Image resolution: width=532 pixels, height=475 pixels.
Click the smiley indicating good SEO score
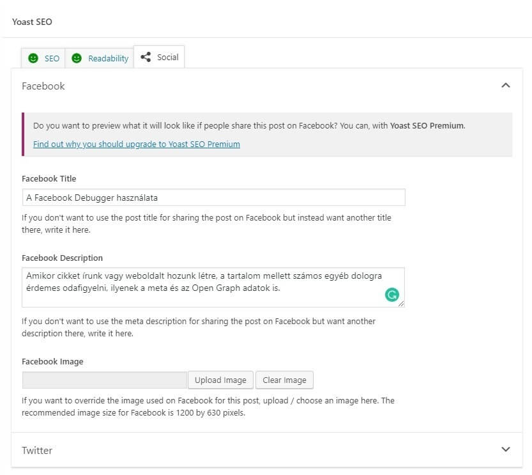tap(33, 58)
